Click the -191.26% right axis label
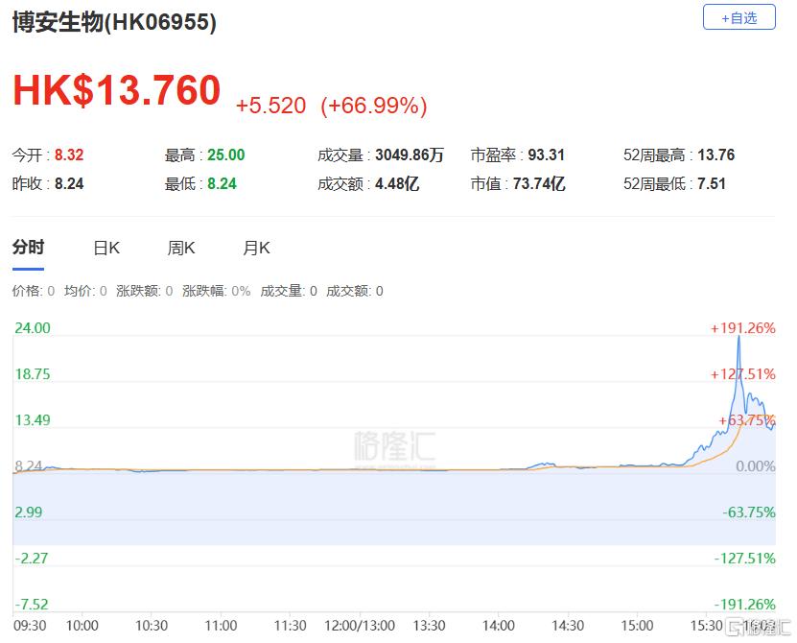Screen dimensions: 797x643 pyautogui.click(x=745, y=605)
